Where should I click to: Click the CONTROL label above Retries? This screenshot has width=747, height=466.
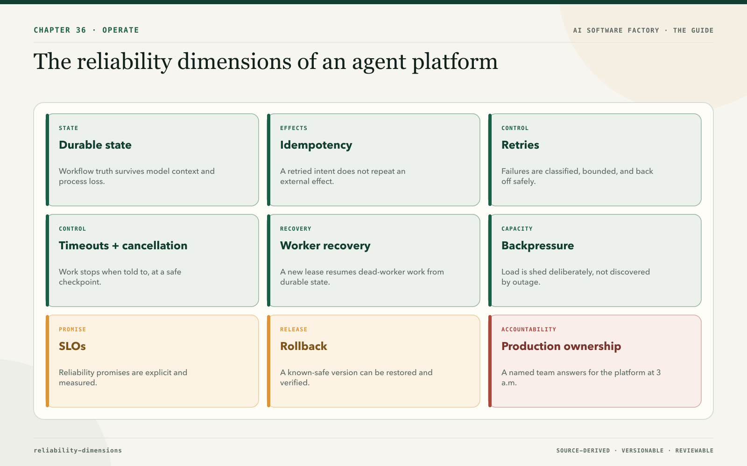(515, 128)
